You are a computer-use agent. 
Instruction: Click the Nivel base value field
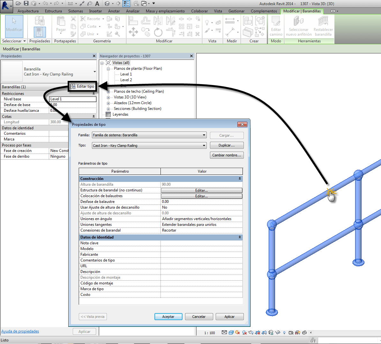point(73,99)
